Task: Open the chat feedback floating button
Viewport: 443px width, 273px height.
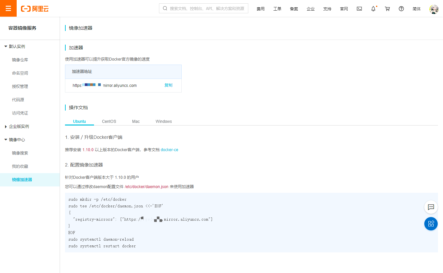Action: coord(431,207)
